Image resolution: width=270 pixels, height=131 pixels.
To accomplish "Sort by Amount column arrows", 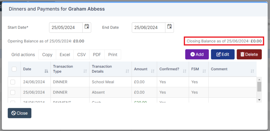I will 152,71.
